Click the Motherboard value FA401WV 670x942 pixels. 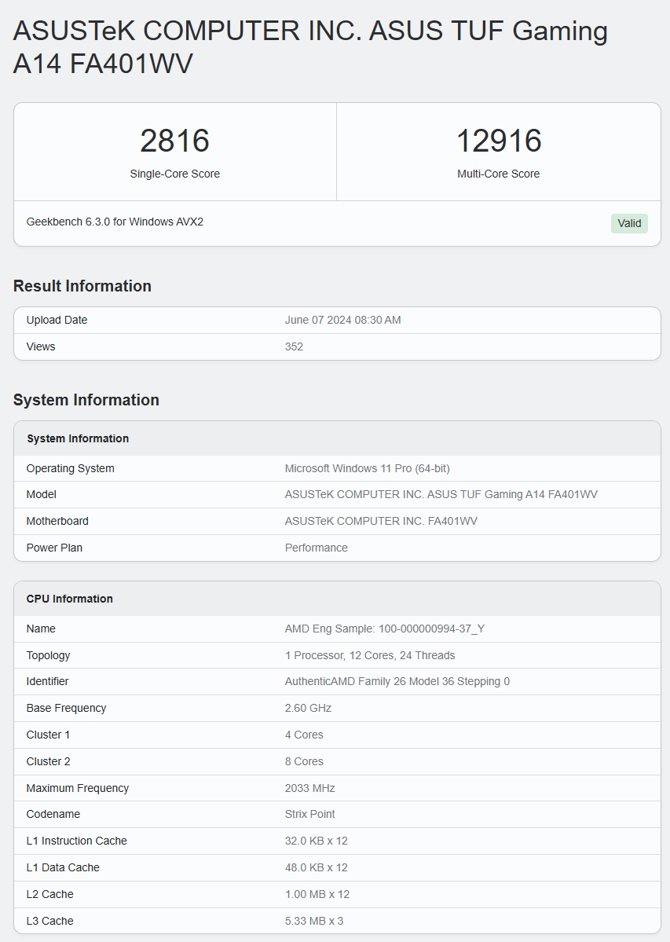381,521
